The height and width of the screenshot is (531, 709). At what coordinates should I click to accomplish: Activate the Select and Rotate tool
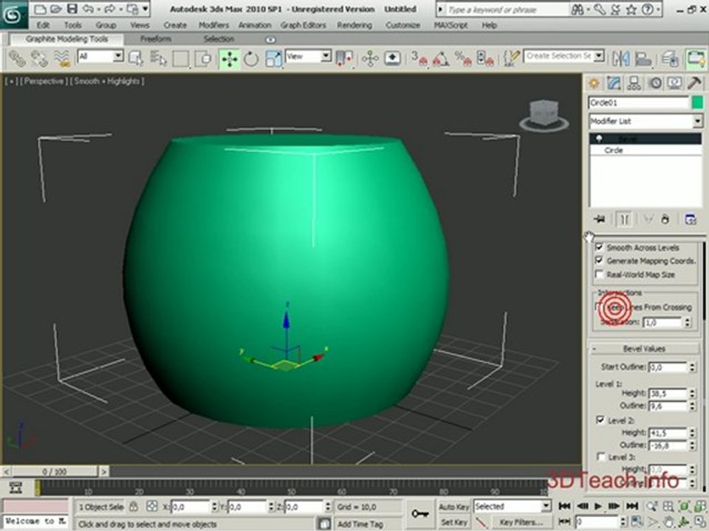point(251,59)
